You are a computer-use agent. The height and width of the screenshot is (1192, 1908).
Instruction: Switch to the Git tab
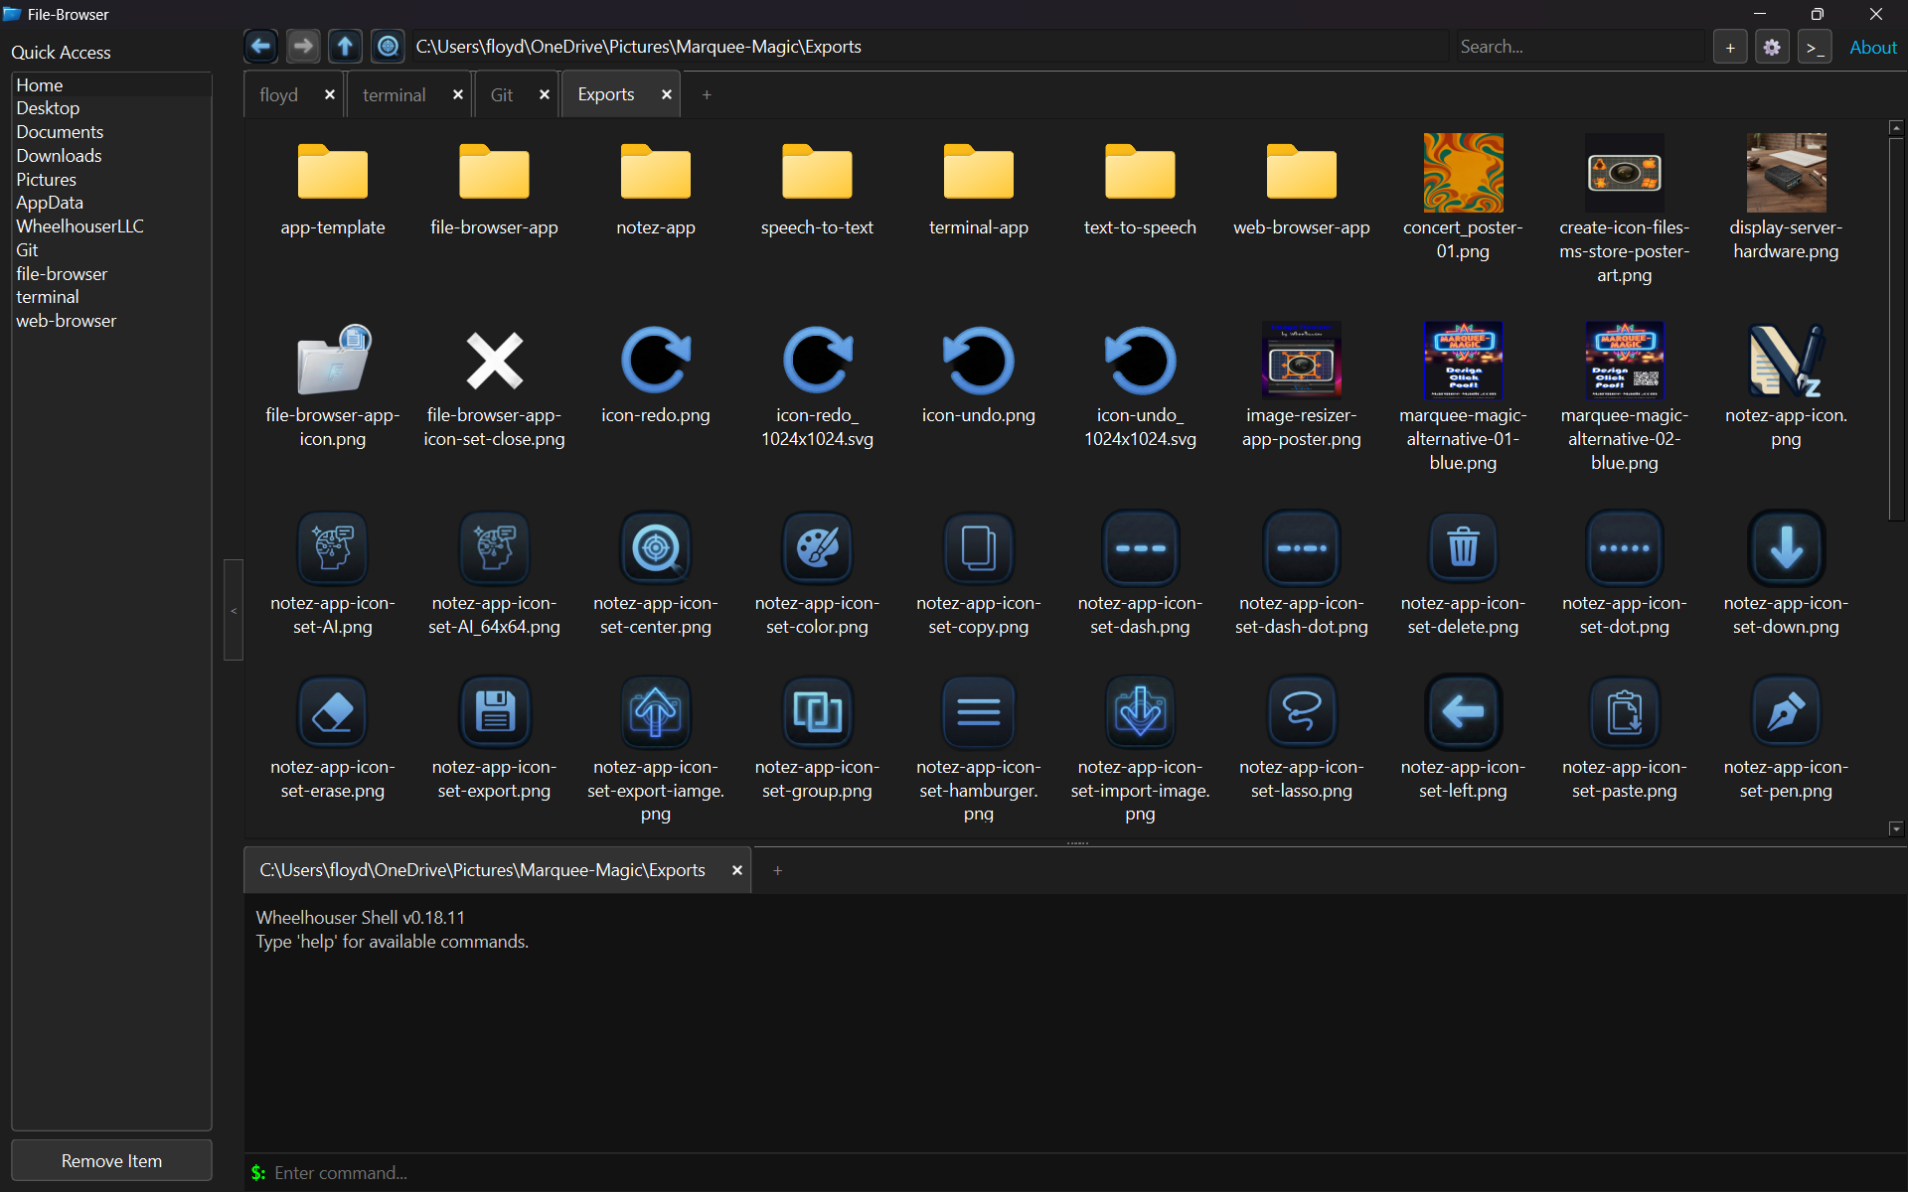(x=502, y=94)
